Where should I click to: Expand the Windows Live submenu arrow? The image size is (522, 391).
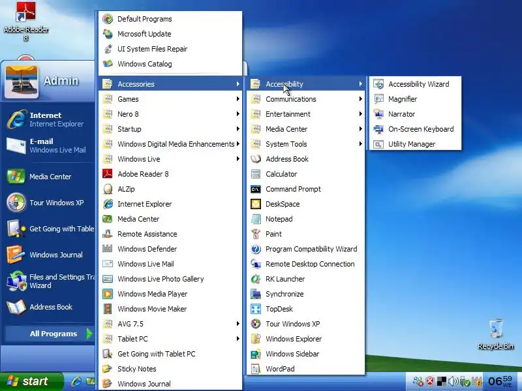[238, 158]
